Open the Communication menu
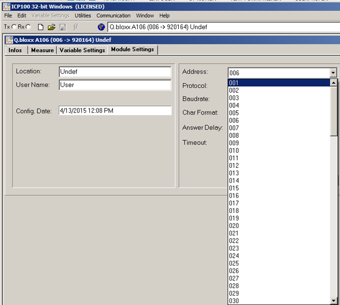Viewport: 340px width, 305px height. pyautogui.click(x=113, y=15)
